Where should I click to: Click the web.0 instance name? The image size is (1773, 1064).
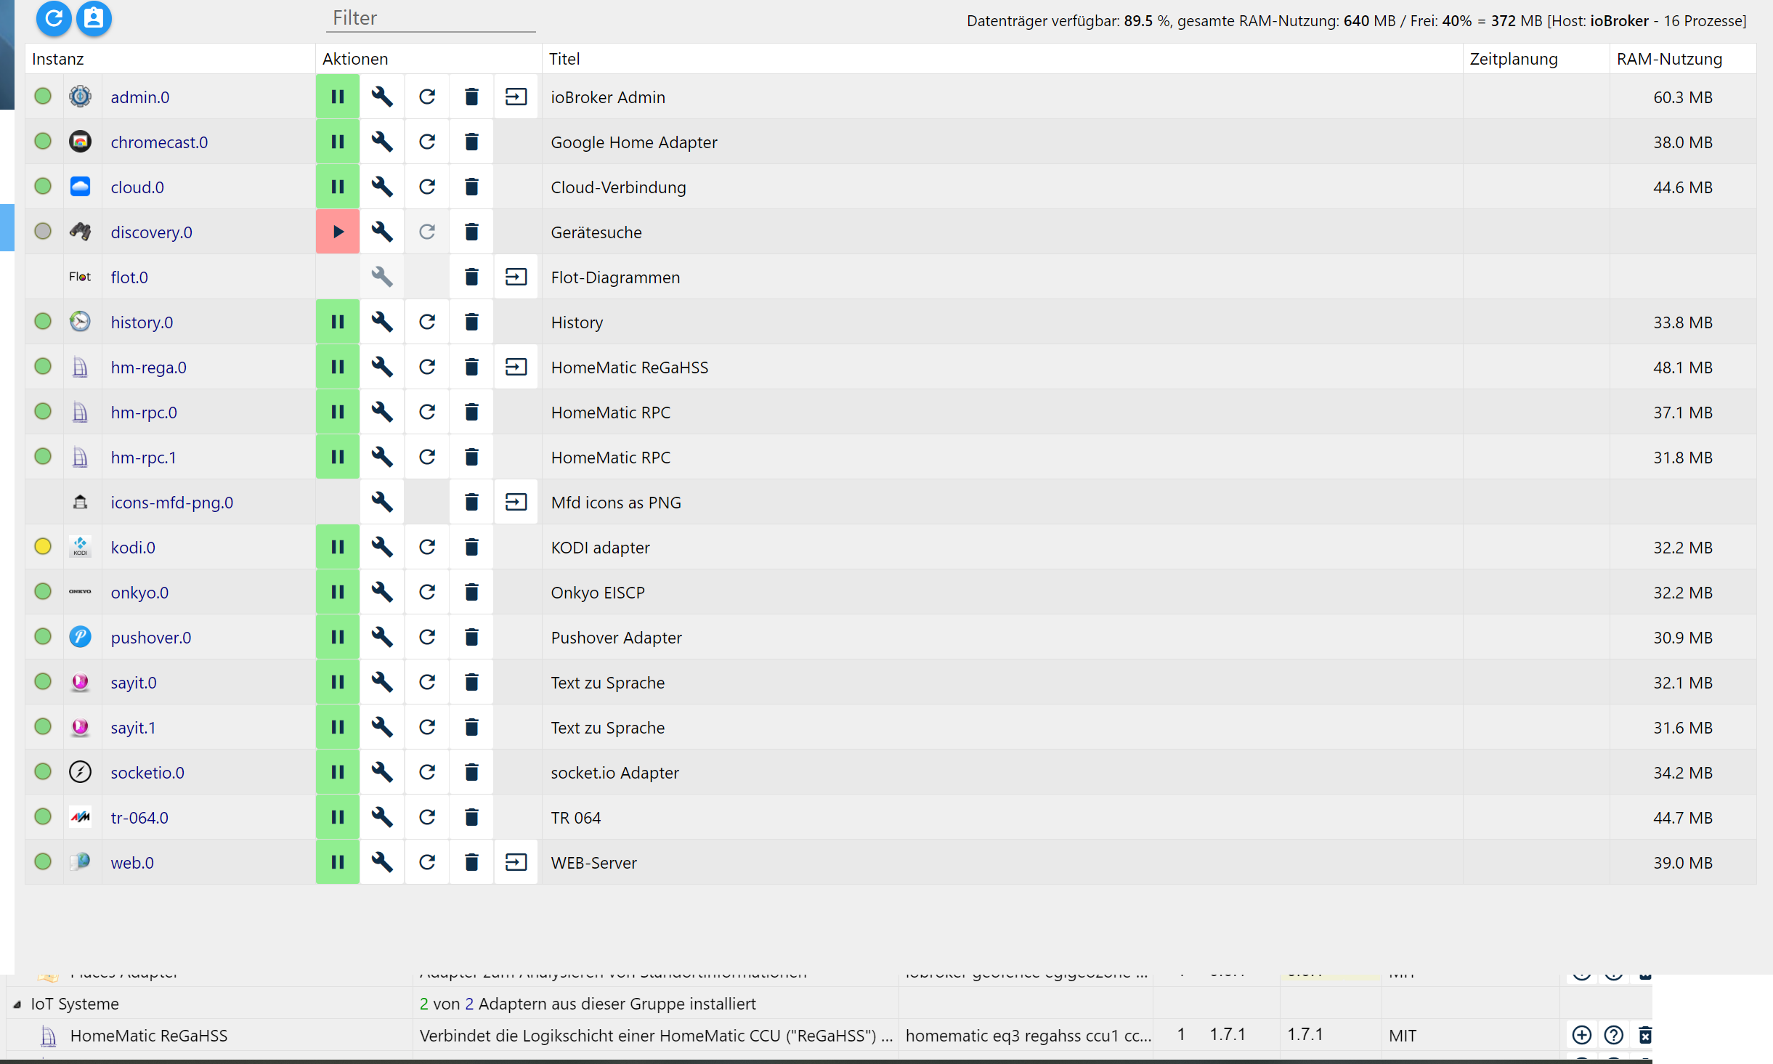tap(132, 863)
